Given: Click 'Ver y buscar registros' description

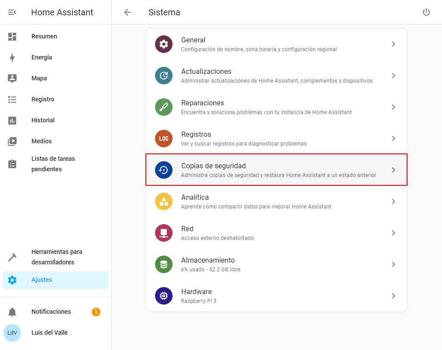Looking at the screenshot, I should pos(244,144).
